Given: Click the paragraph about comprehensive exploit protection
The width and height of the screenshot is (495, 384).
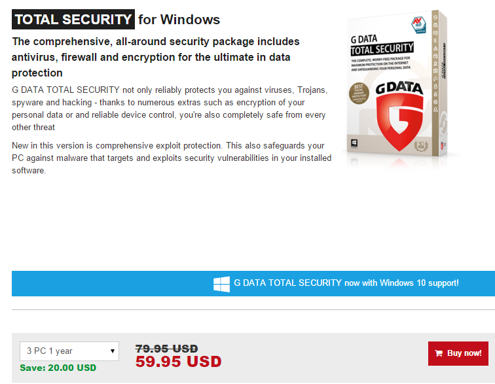Looking at the screenshot, I should pyautogui.click(x=172, y=158).
